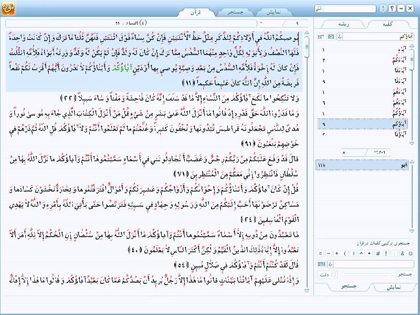Select the highlighted word row with count ٩
Image resolution: width=420 pixels, height=315 pixels.
(x=362, y=124)
